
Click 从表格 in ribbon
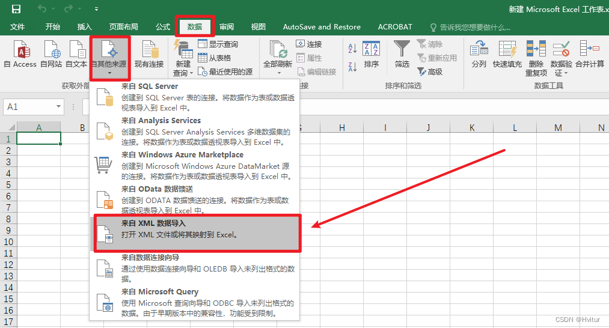[215, 58]
